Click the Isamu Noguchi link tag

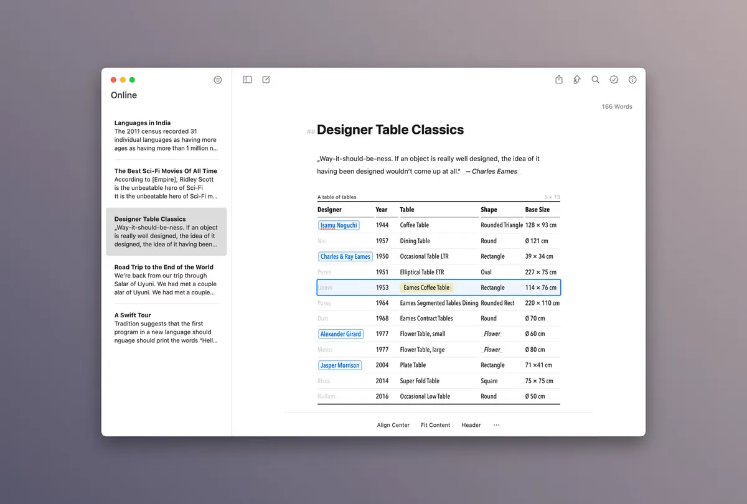[x=339, y=225]
